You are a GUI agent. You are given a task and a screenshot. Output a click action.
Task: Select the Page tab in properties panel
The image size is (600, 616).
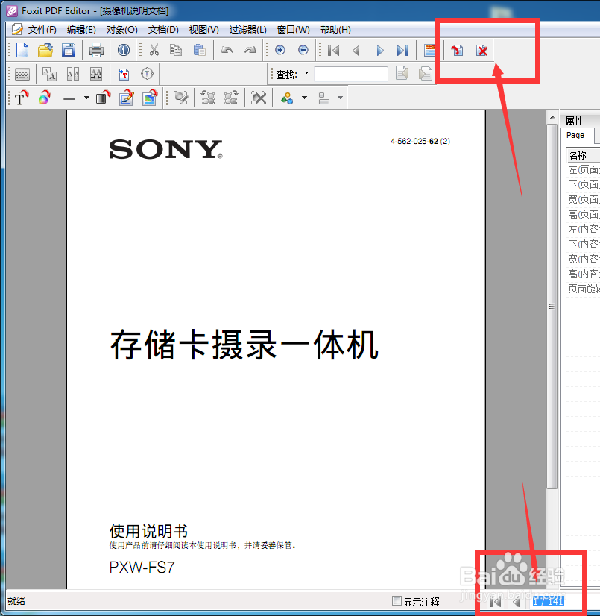point(575,135)
